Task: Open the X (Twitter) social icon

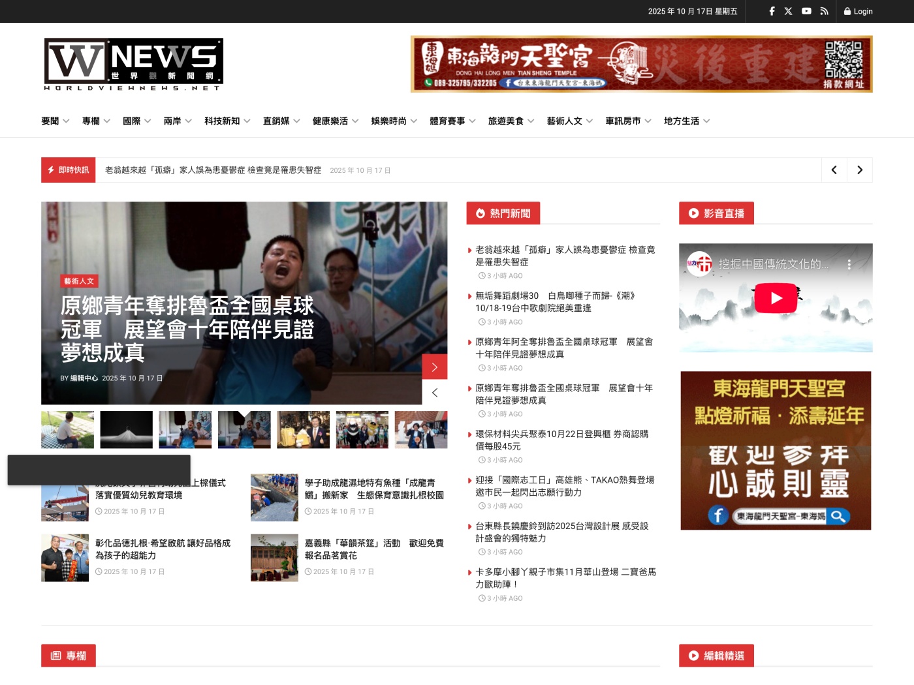Action: click(789, 11)
